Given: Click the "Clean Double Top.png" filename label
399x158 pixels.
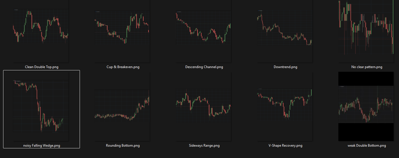Looking at the screenshot, I should 42,67.
